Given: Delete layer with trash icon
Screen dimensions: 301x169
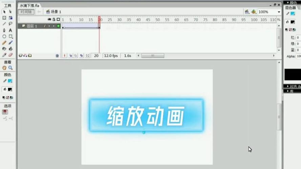Looking at the screenshot, I should click(57, 55).
